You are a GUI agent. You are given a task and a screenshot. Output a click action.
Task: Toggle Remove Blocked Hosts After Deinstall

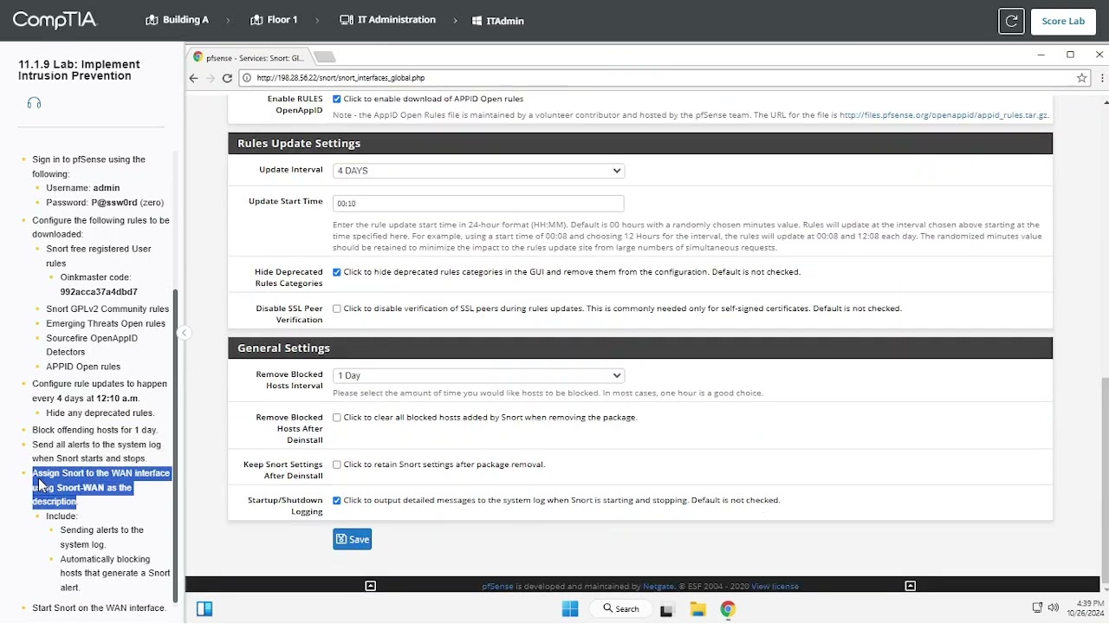[337, 418]
